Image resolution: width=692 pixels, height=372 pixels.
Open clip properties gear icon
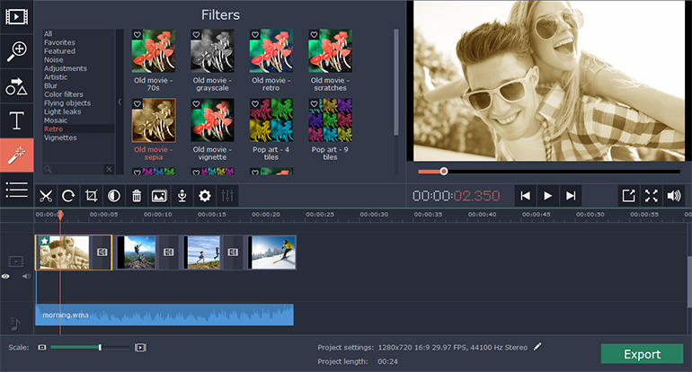205,196
